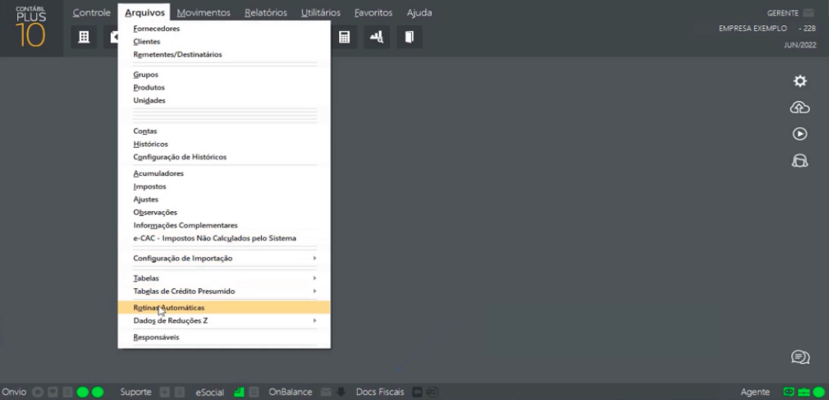
Task: Click the settings gear icon on right sidebar
Action: click(799, 80)
